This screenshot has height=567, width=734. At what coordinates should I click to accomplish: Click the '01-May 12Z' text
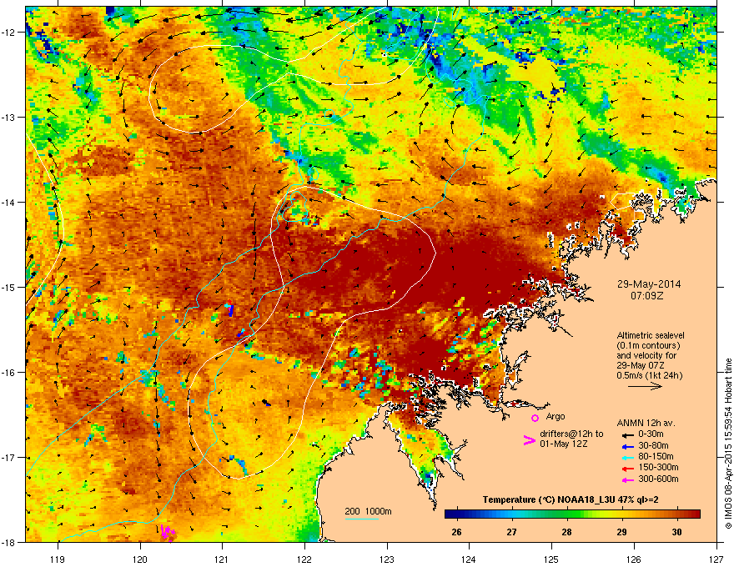[x=563, y=444]
